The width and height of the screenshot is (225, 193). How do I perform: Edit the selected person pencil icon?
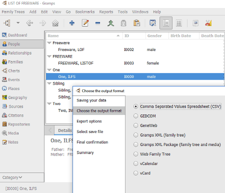(x=85, y=23)
